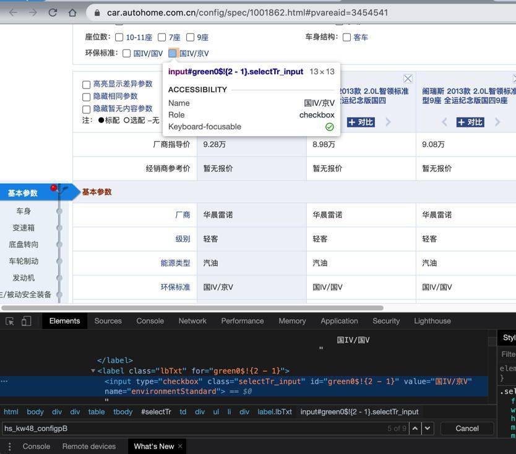Viewport: 516px width, 454px height.
Task: Open the Remote devices drawer tab
Action: pos(89,447)
